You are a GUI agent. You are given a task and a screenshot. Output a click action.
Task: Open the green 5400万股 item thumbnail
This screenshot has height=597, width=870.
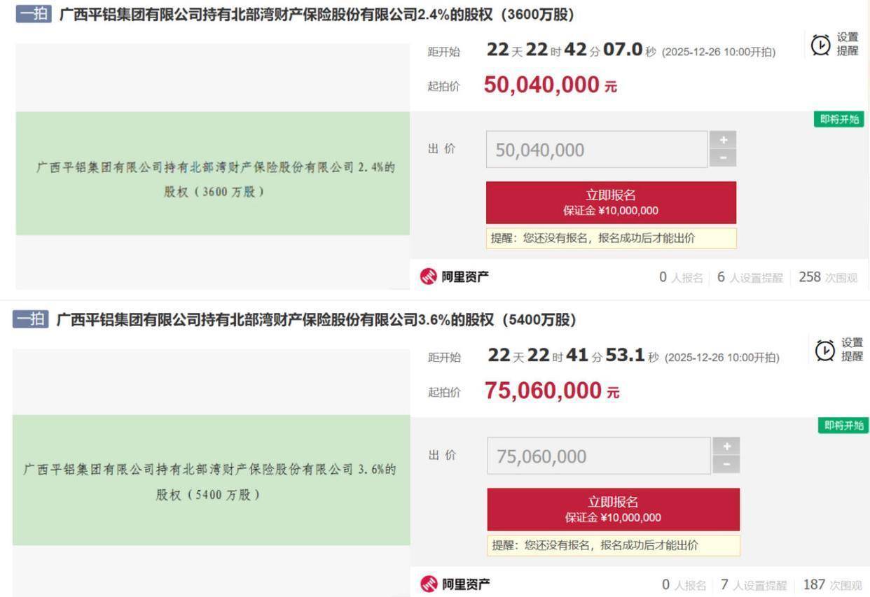[x=211, y=480]
